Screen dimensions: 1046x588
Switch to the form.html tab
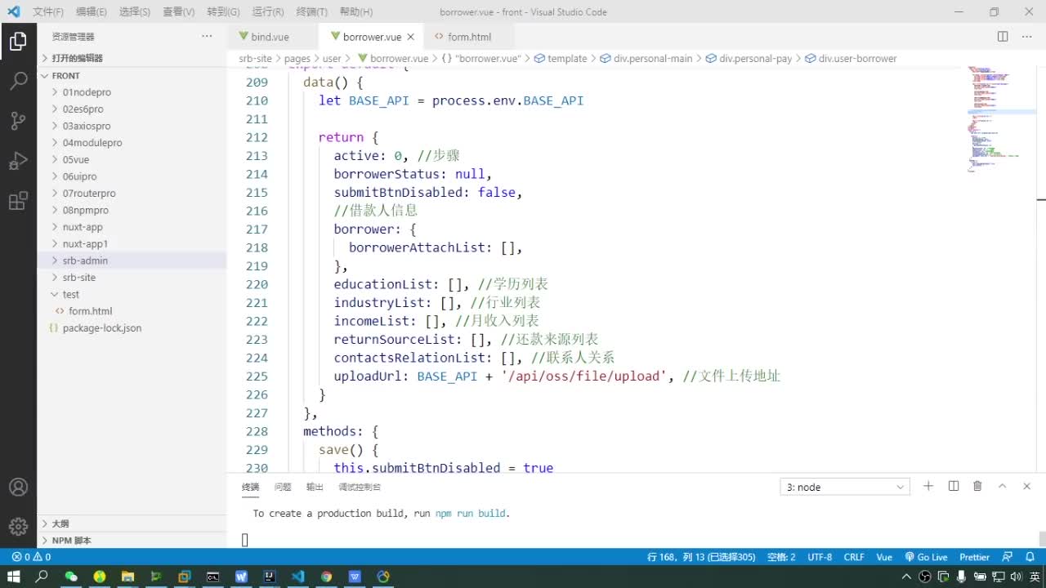click(x=469, y=37)
